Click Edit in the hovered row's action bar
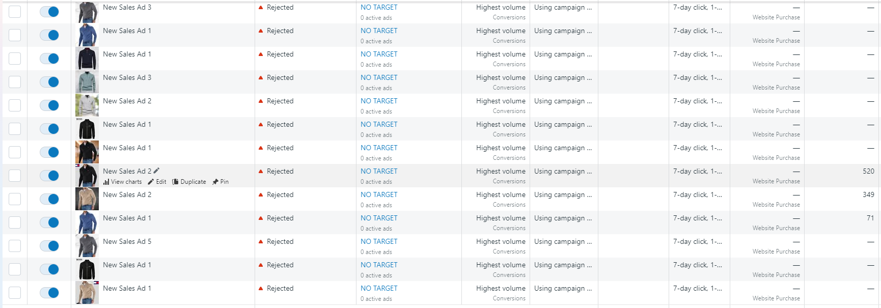The height and width of the screenshot is (308, 881). 157,182
